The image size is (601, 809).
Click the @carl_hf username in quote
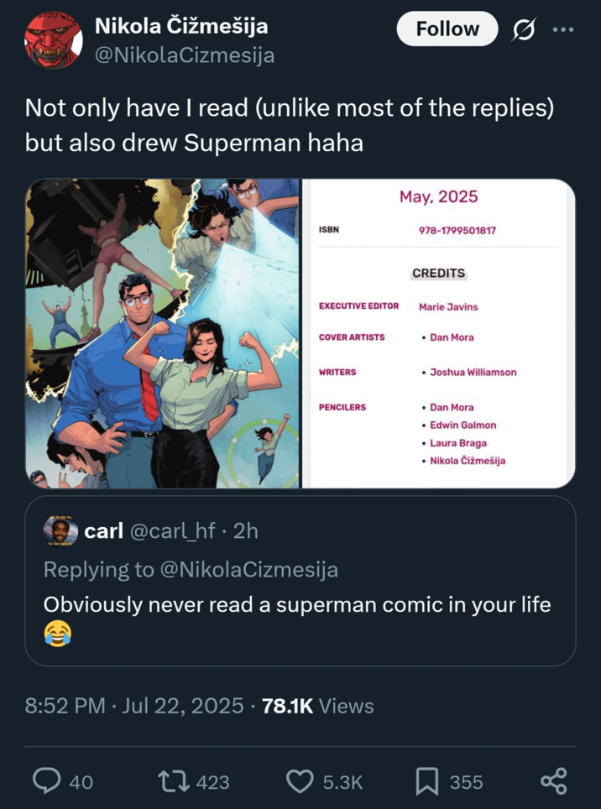point(174,530)
